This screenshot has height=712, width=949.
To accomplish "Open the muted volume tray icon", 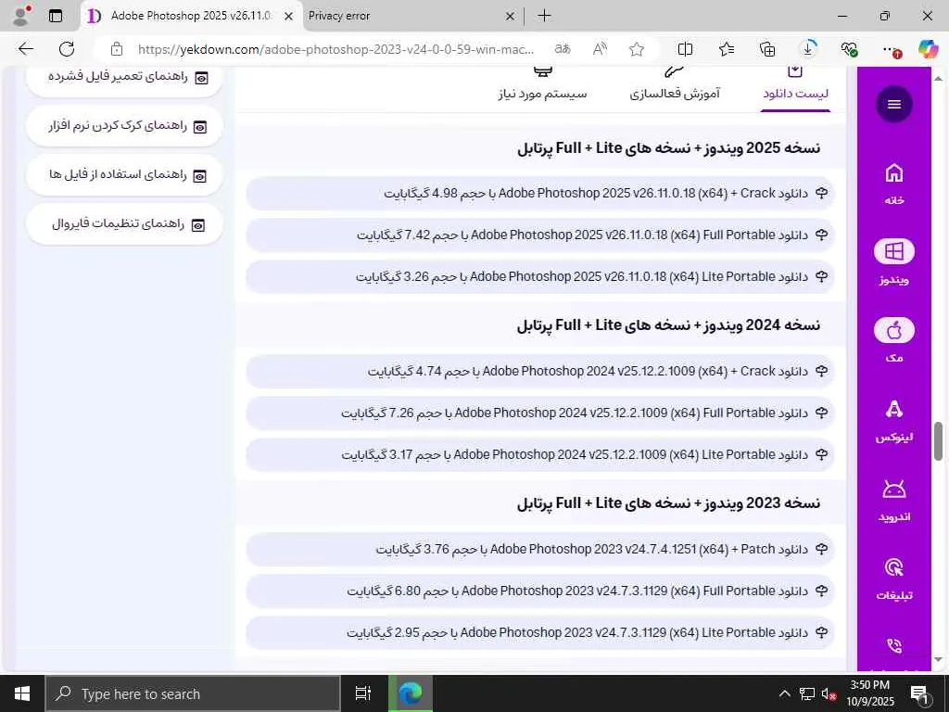I will (829, 693).
